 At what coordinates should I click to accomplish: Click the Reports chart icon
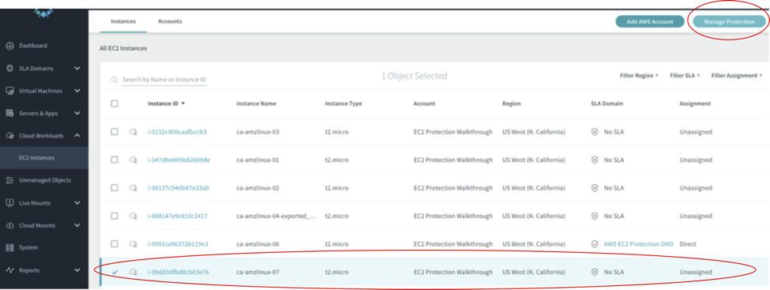[9, 270]
